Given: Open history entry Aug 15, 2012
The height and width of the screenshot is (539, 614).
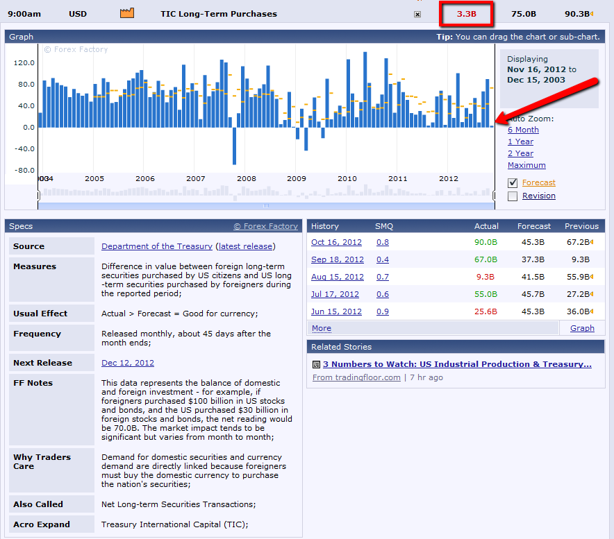Looking at the screenshot, I should click(x=337, y=277).
